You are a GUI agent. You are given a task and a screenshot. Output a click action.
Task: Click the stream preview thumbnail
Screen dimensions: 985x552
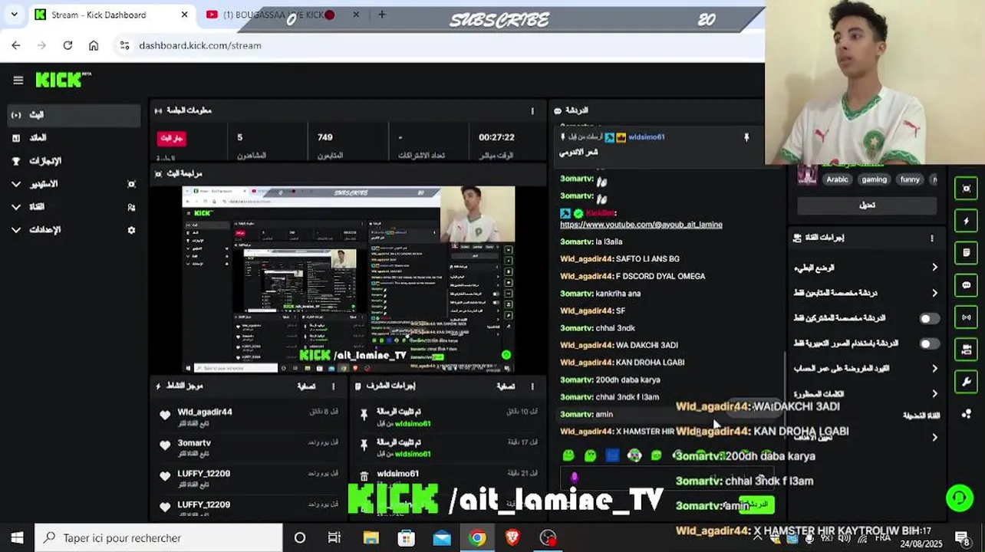(x=348, y=279)
